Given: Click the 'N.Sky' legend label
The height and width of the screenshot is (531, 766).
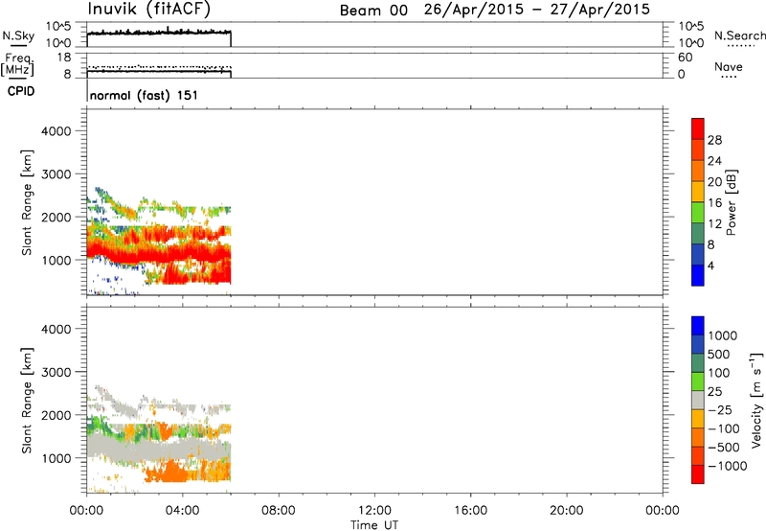Looking at the screenshot, I should tap(18, 35).
